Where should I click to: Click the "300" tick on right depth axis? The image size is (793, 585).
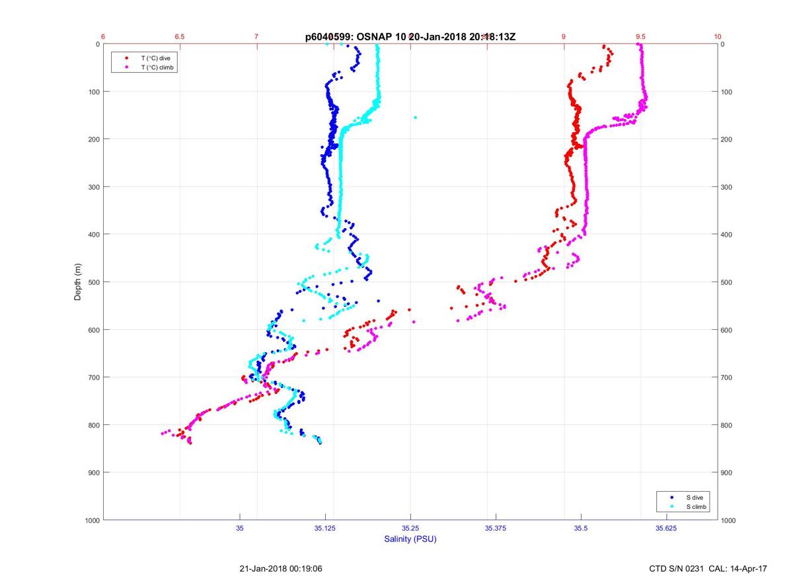click(x=727, y=187)
